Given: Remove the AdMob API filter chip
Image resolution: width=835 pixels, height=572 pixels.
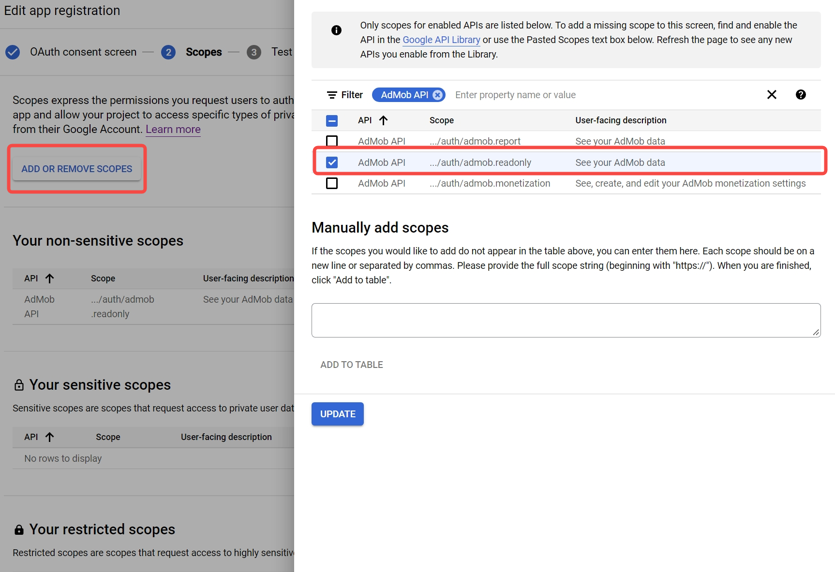Looking at the screenshot, I should tap(437, 95).
